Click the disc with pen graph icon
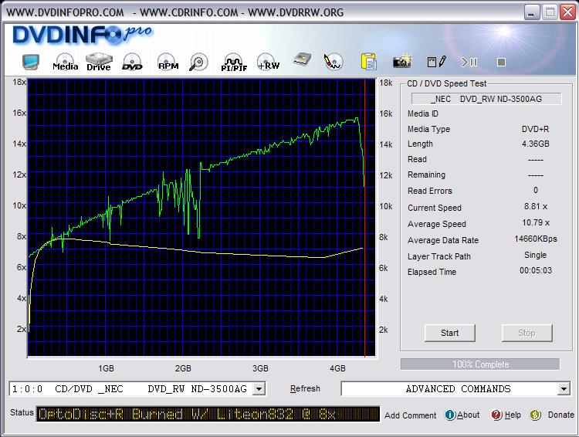 (x=333, y=62)
